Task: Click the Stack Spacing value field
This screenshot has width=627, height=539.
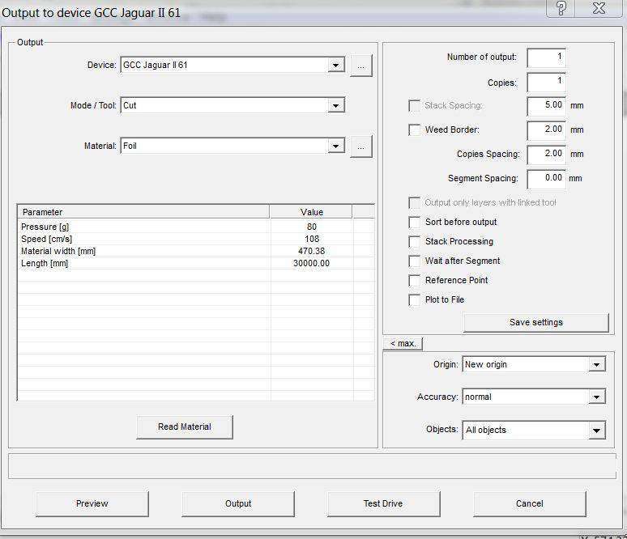Action: click(546, 106)
